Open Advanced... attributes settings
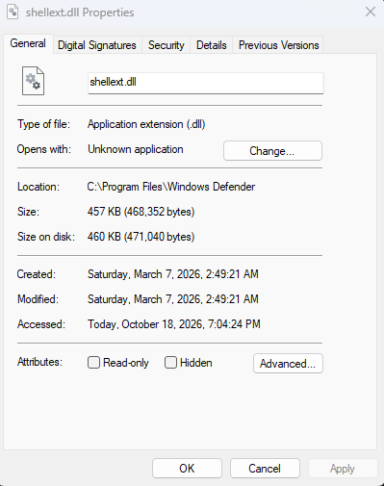The height and width of the screenshot is (486, 384). coord(288,364)
